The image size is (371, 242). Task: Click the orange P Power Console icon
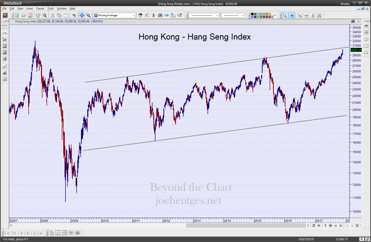5,15
